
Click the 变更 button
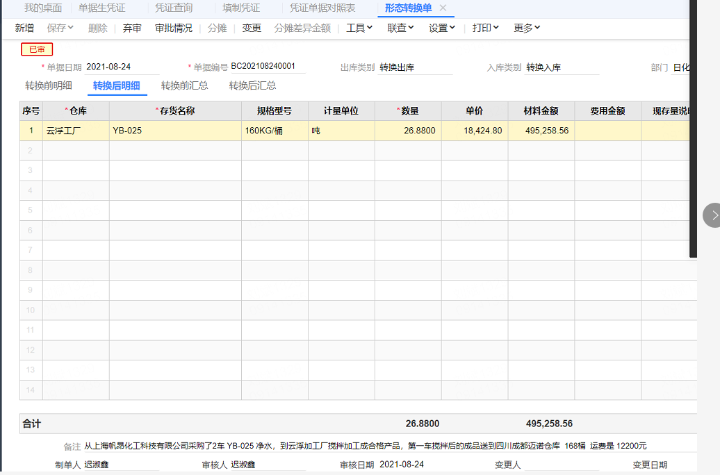click(252, 28)
